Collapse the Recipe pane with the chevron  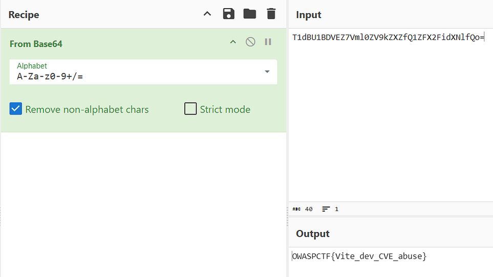(207, 14)
